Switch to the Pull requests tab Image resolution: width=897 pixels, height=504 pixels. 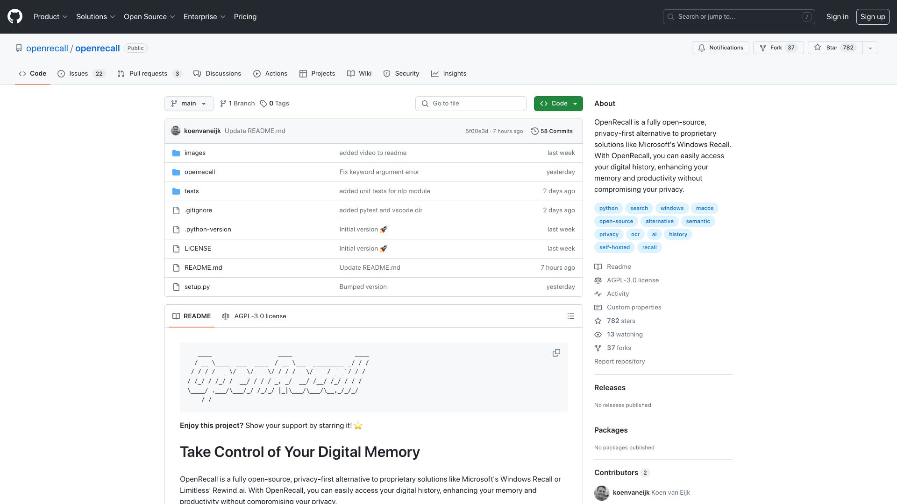pyautogui.click(x=149, y=73)
